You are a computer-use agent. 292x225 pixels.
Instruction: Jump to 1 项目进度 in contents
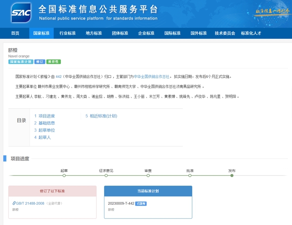tap(44, 116)
